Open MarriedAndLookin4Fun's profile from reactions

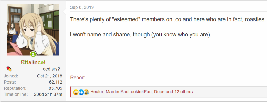point(129,92)
